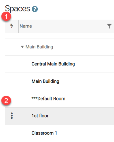Viewport: 114px width, 142px height.
Task: Sort by the Name column header
Action: tap(26, 26)
